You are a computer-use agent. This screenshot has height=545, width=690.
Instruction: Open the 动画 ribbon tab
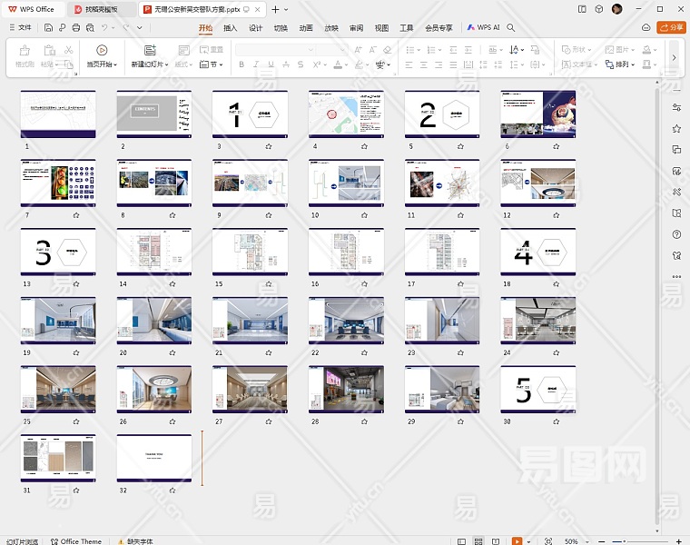(x=306, y=27)
